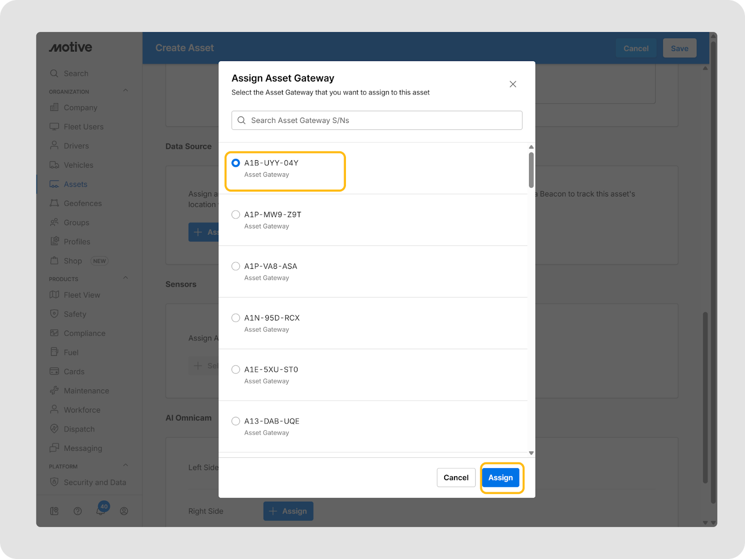Screen dimensions: 745x559
Task: Click the Dispatch icon in sidebar
Action: tap(54, 429)
